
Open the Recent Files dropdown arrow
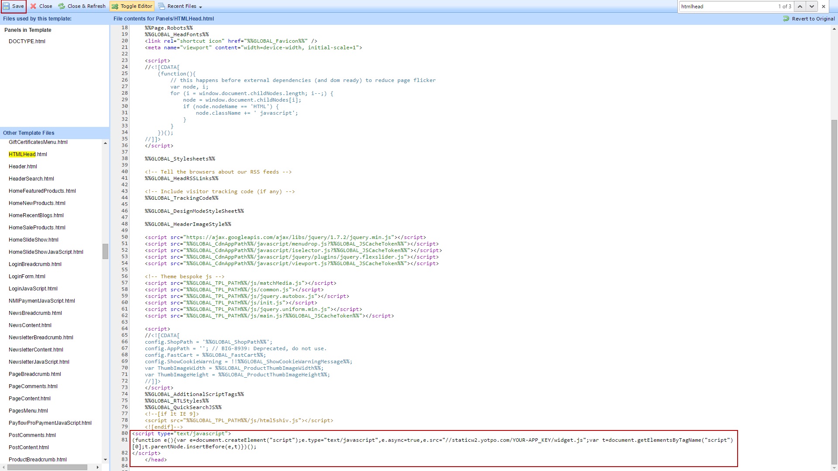pyautogui.click(x=200, y=7)
